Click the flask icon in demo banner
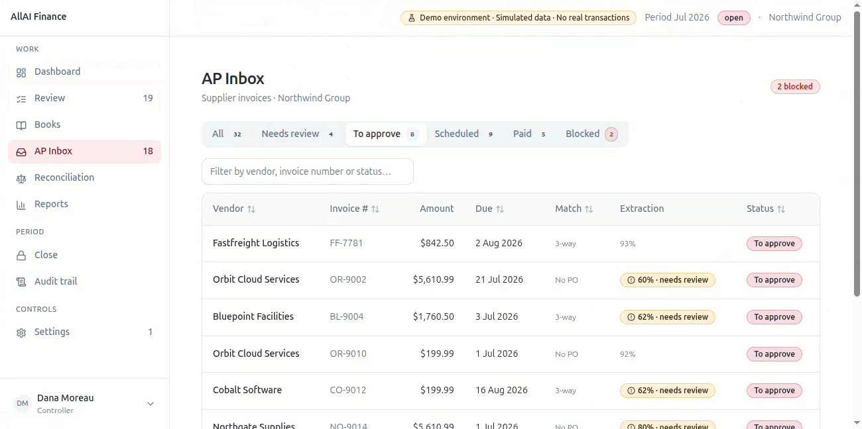Viewport: 862px width, 429px height. click(412, 18)
